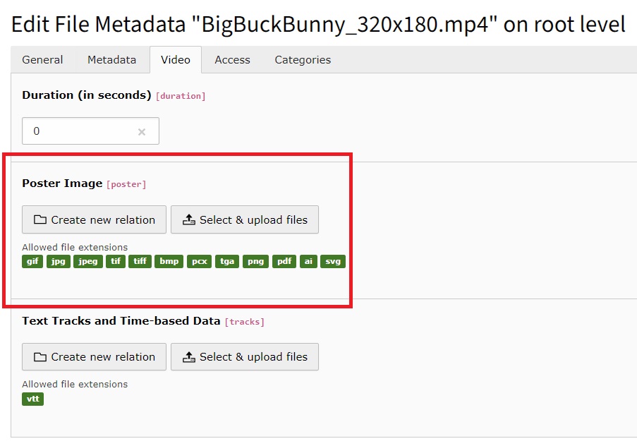
Task: Click the jpeg extension badge
Action: coord(88,261)
